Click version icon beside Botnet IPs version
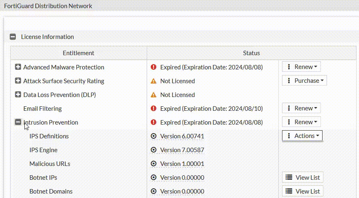359x198 pixels. pyautogui.click(x=154, y=177)
